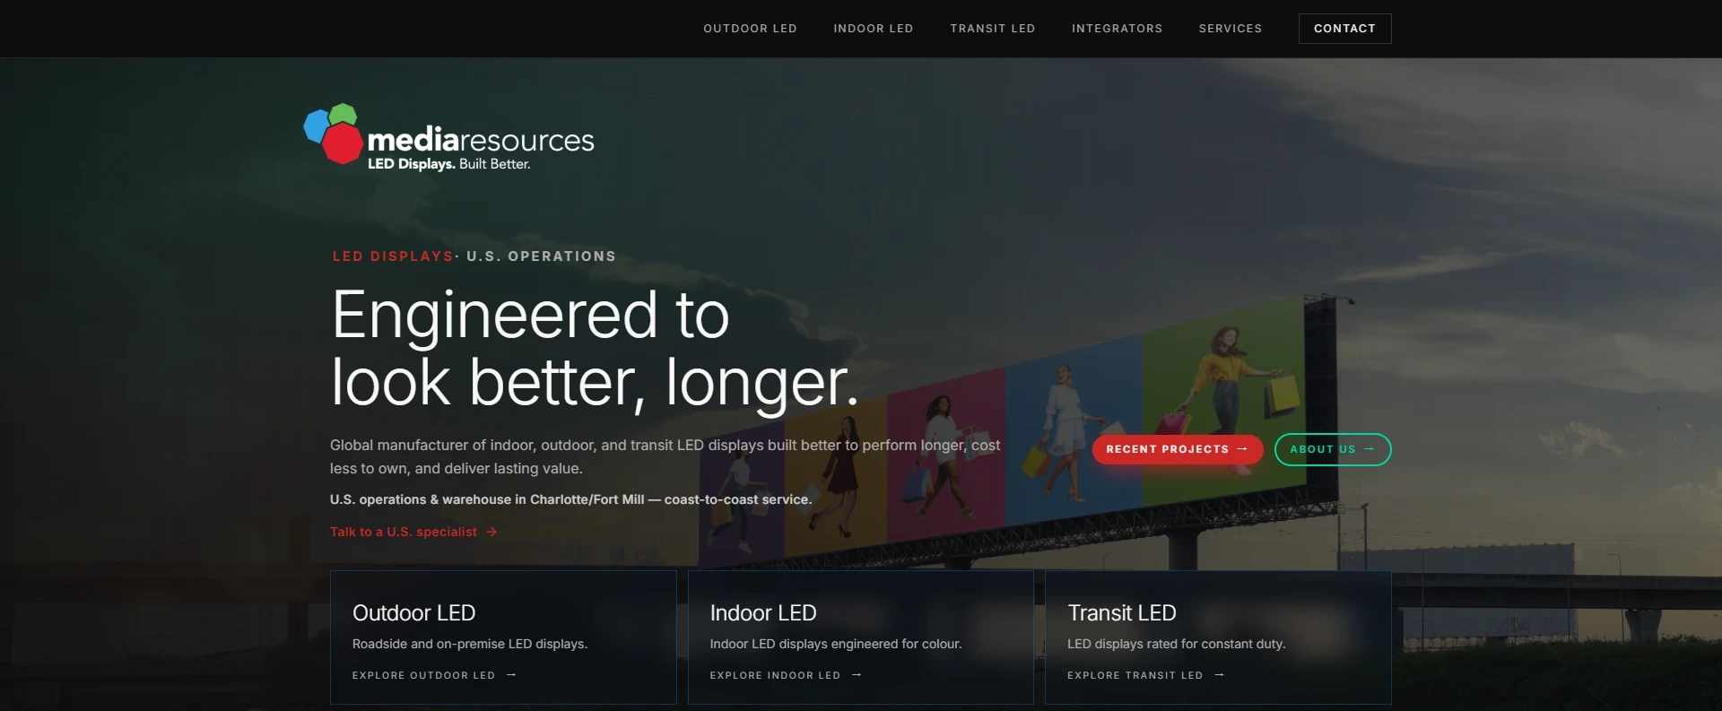Click 'LED displays rated for constant duty.' text

(x=1176, y=644)
